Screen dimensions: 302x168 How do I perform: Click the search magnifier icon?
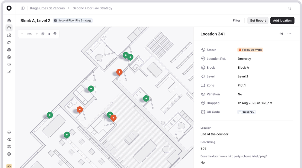click(x=289, y=8)
